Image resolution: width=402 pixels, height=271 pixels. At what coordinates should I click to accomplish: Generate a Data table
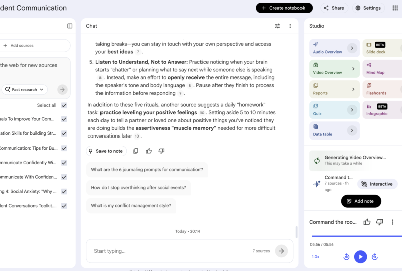[334, 130]
